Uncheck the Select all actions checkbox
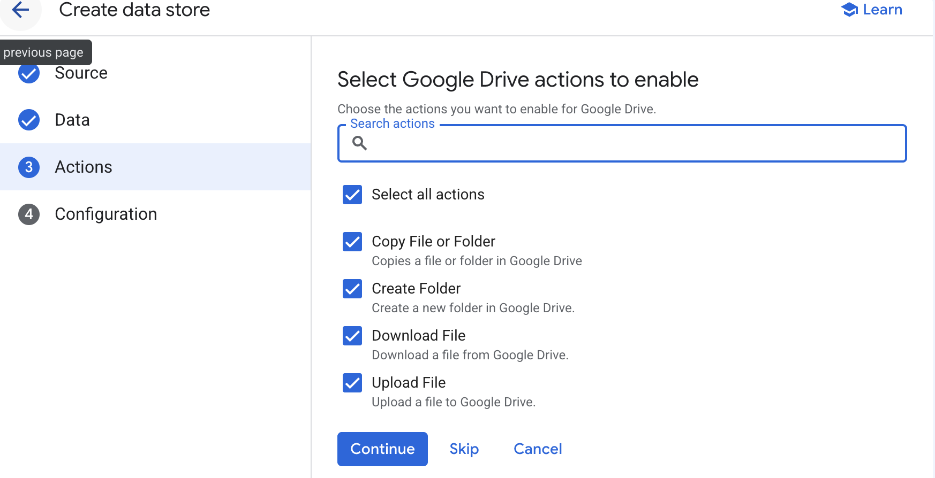The height and width of the screenshot is (478, 935). (352, 195)
